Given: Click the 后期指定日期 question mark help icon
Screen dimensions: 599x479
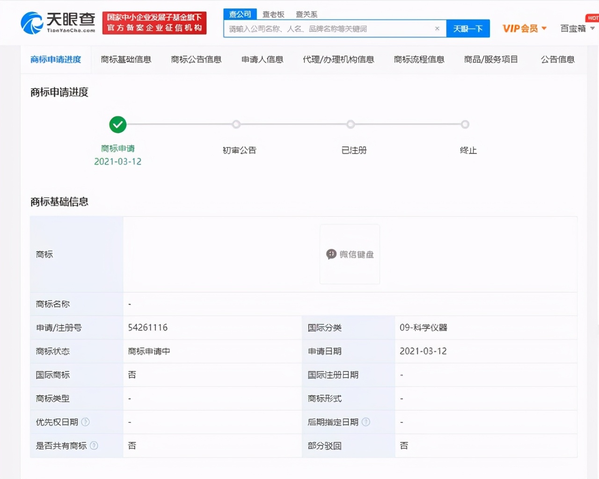Looking at the screenshot, I should (366, 421).
